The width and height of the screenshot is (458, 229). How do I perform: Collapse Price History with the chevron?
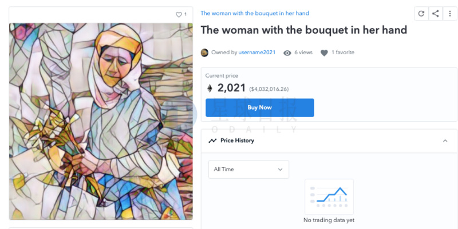point(445,140)
